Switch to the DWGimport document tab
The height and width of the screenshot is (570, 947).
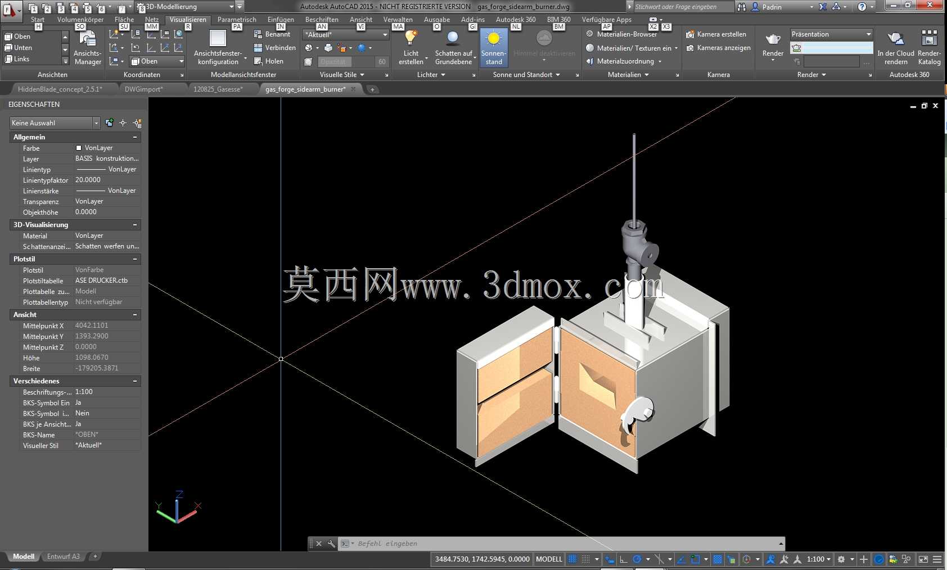144,89
